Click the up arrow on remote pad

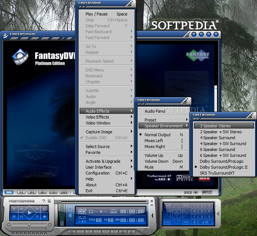[177, 206]
